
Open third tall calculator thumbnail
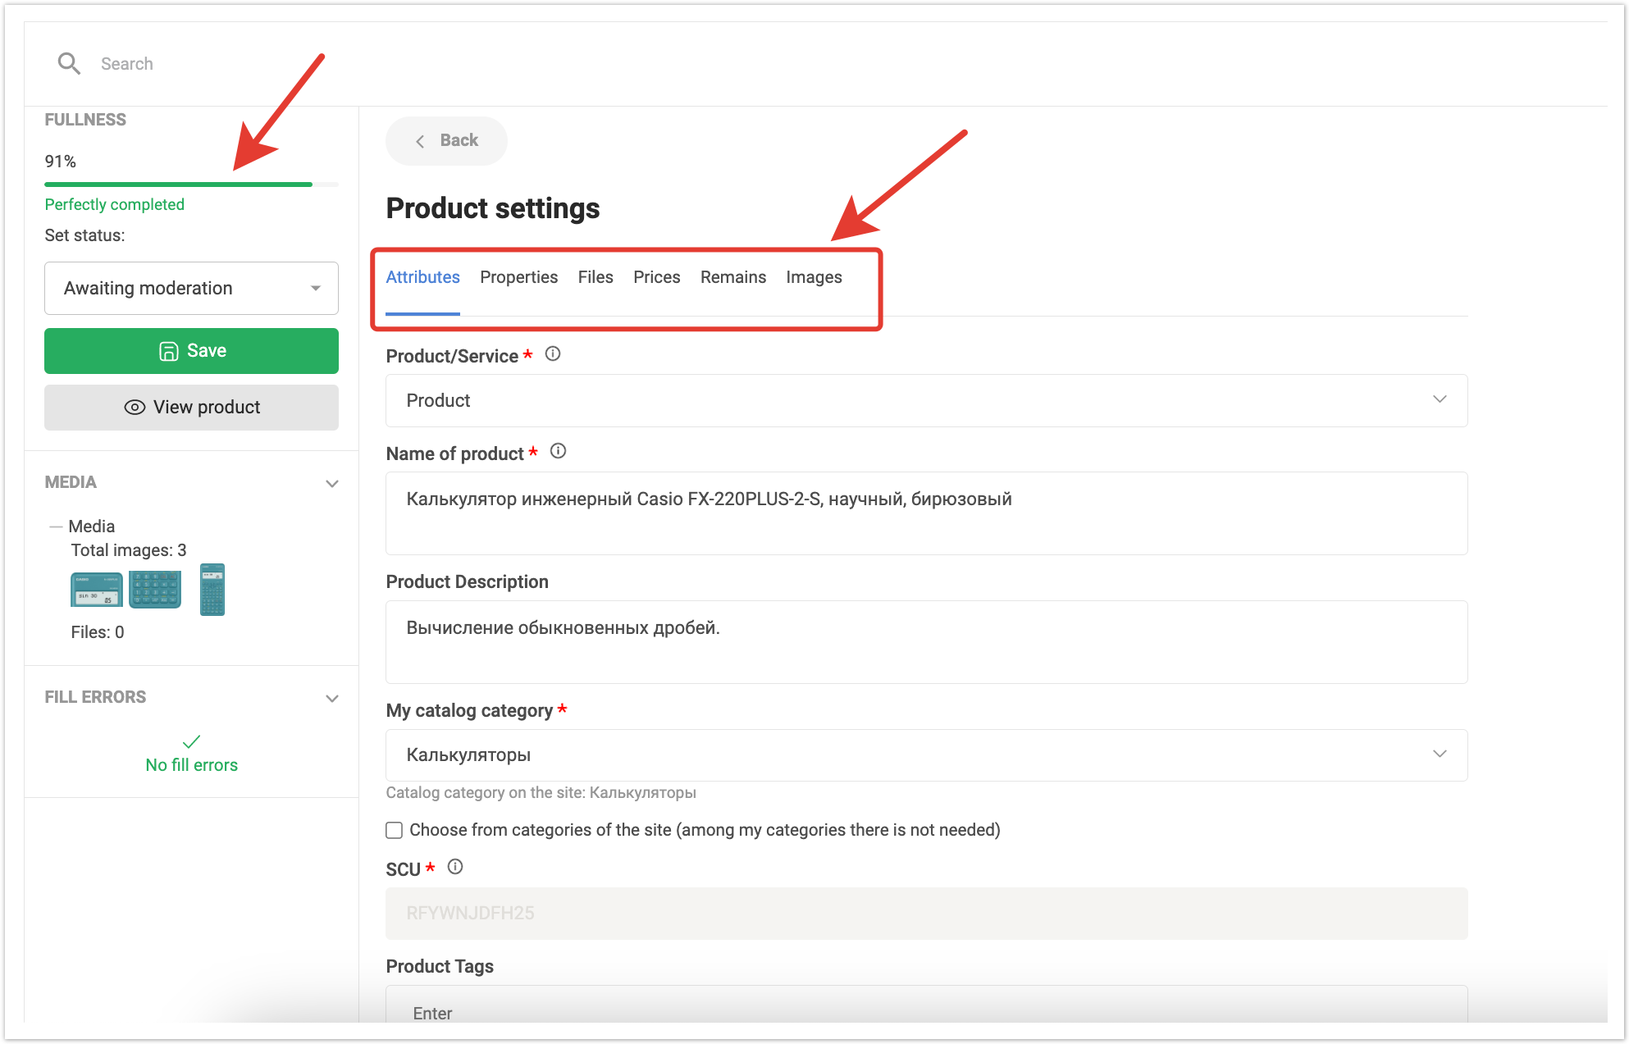(212, 590)
